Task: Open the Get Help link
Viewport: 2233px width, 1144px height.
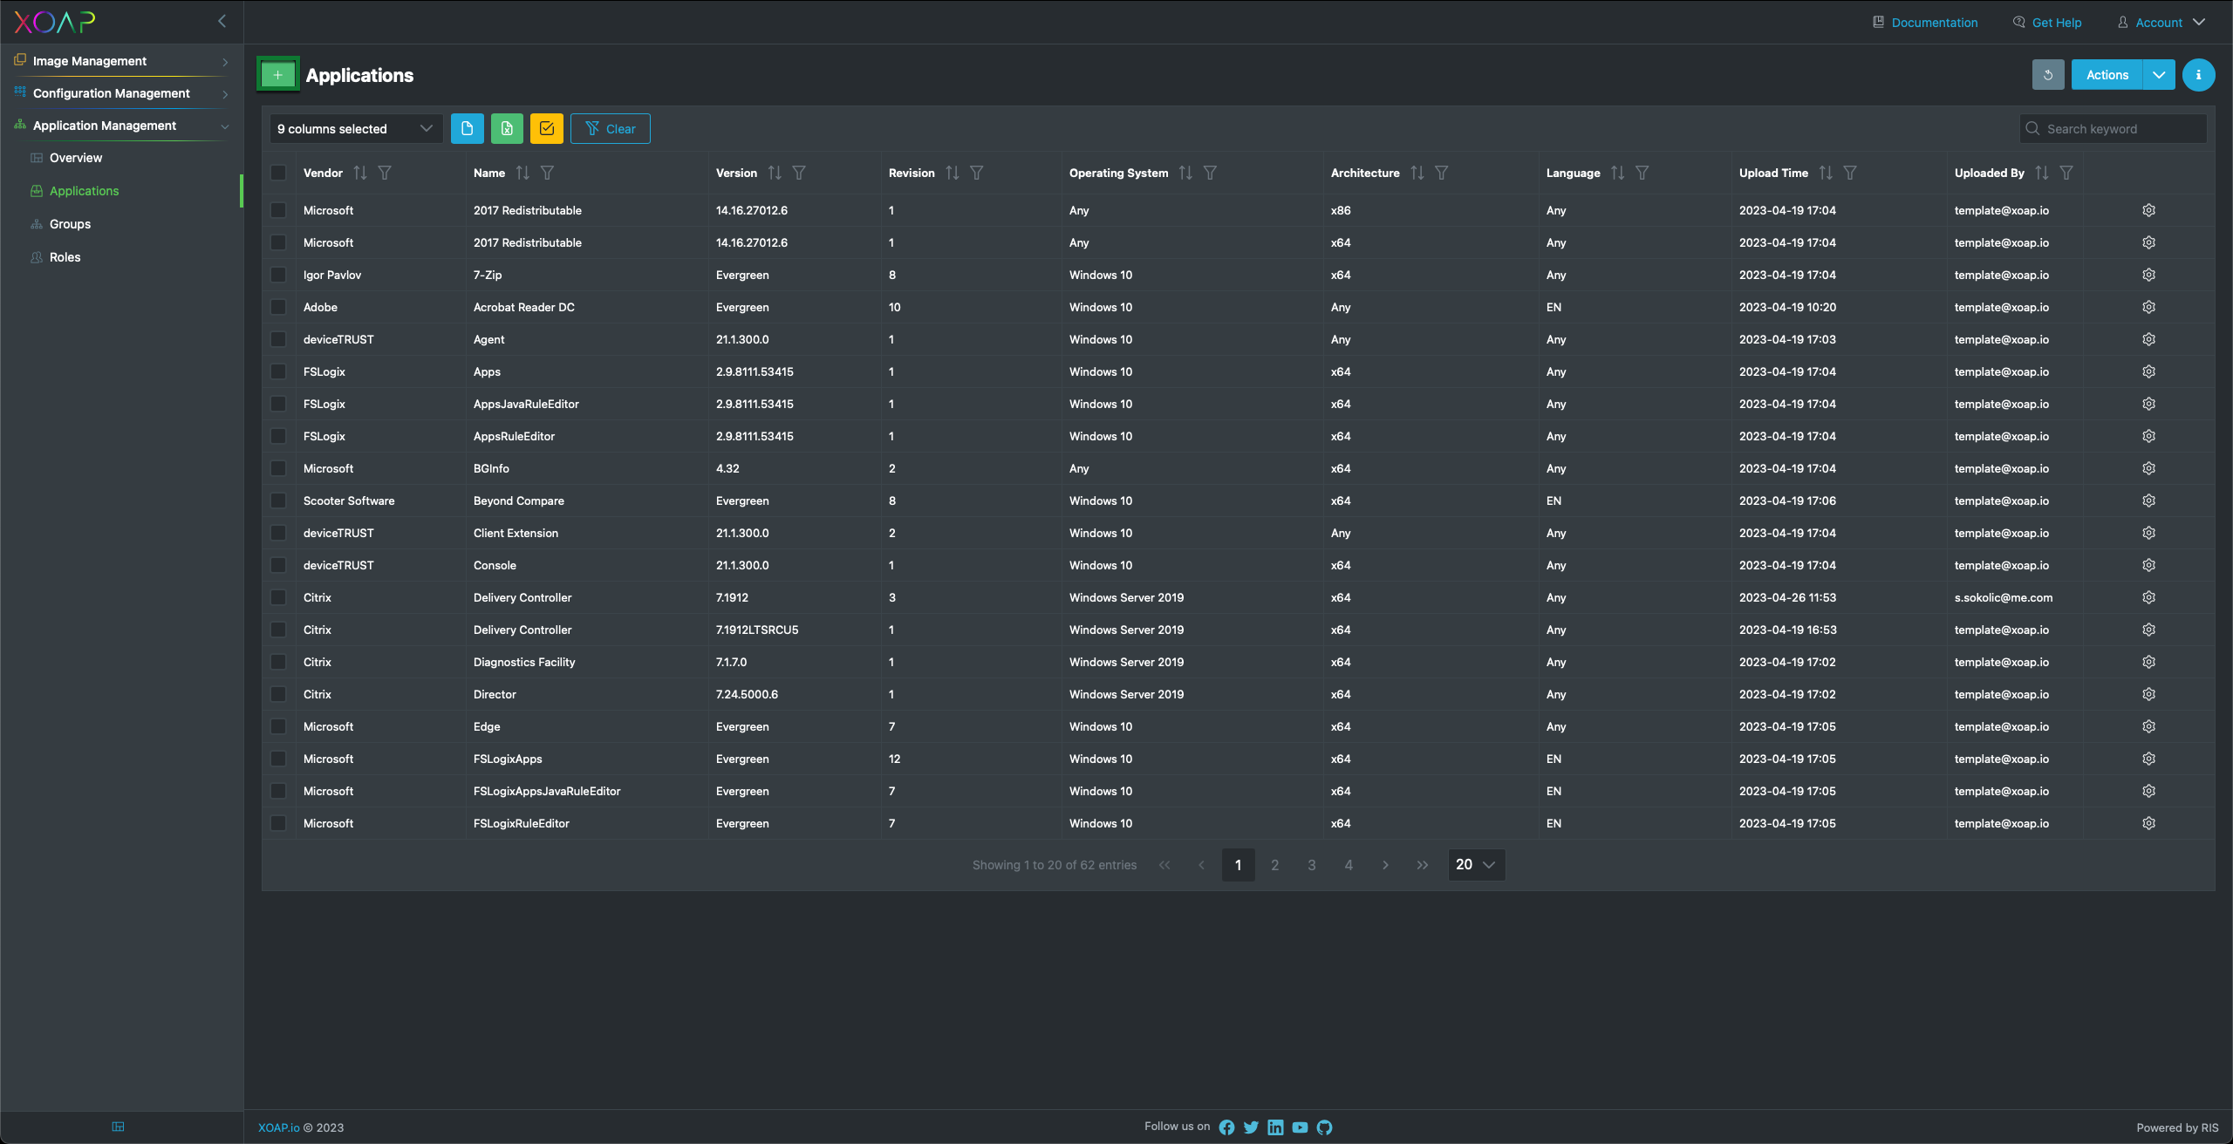Action: click(x=2047, y=23)
